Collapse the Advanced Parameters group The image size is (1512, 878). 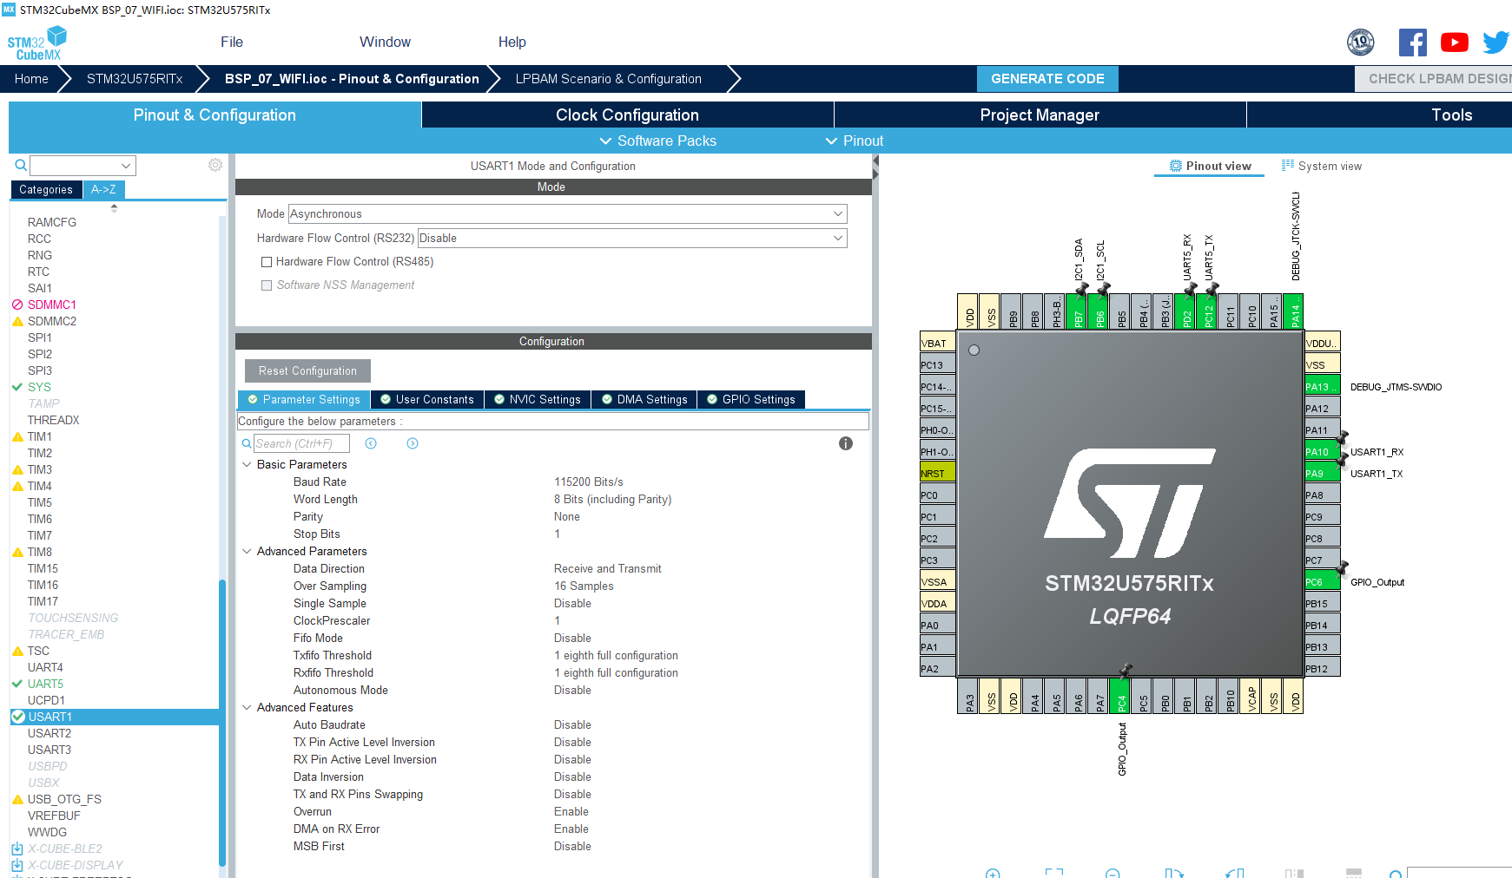(247, 551)
